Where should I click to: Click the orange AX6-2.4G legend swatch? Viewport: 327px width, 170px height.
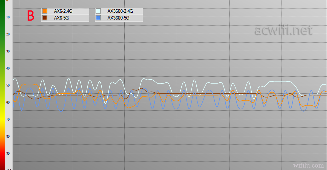click(x=45, y=11)
